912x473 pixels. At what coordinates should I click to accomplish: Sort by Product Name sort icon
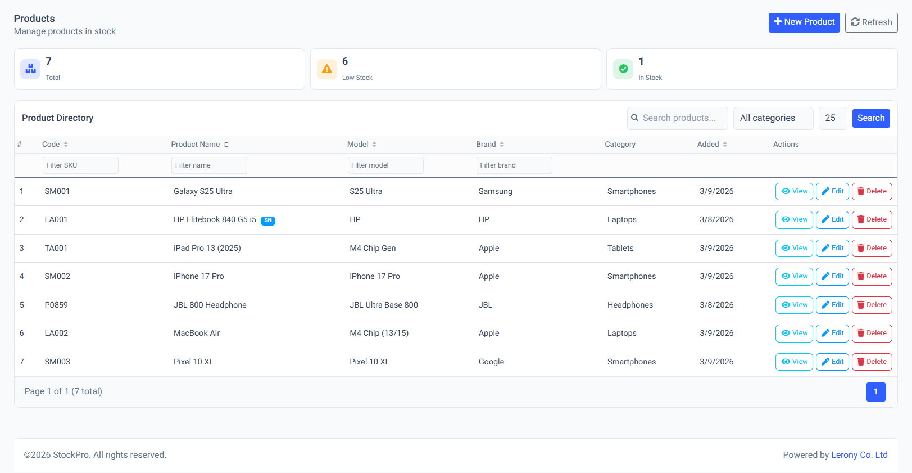click(226, 145)
